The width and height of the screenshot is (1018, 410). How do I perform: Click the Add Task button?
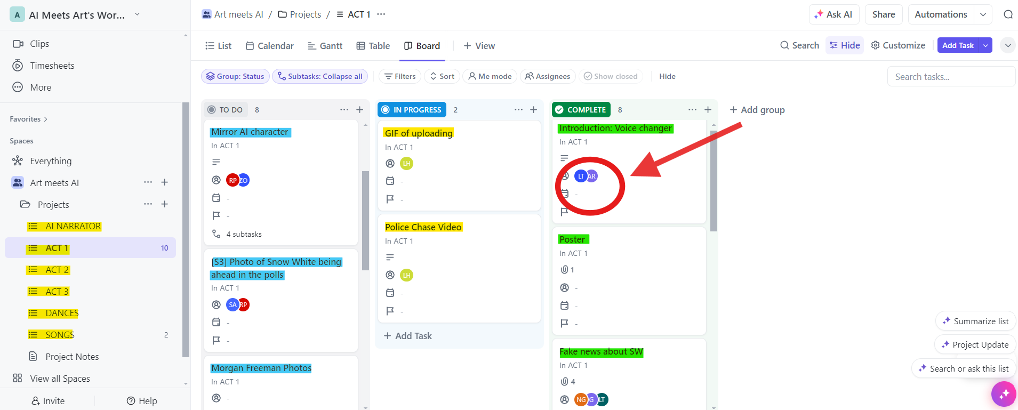click(x=958, y=45)
